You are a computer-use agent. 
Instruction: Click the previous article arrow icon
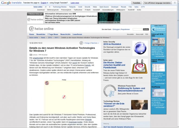81,43
